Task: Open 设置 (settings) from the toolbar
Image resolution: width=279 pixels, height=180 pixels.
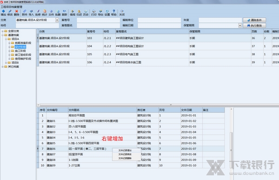Action: point(107,13)
